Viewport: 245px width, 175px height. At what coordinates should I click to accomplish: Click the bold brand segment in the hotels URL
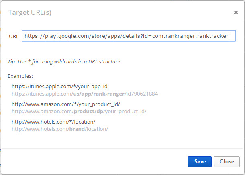coord(76,129)
